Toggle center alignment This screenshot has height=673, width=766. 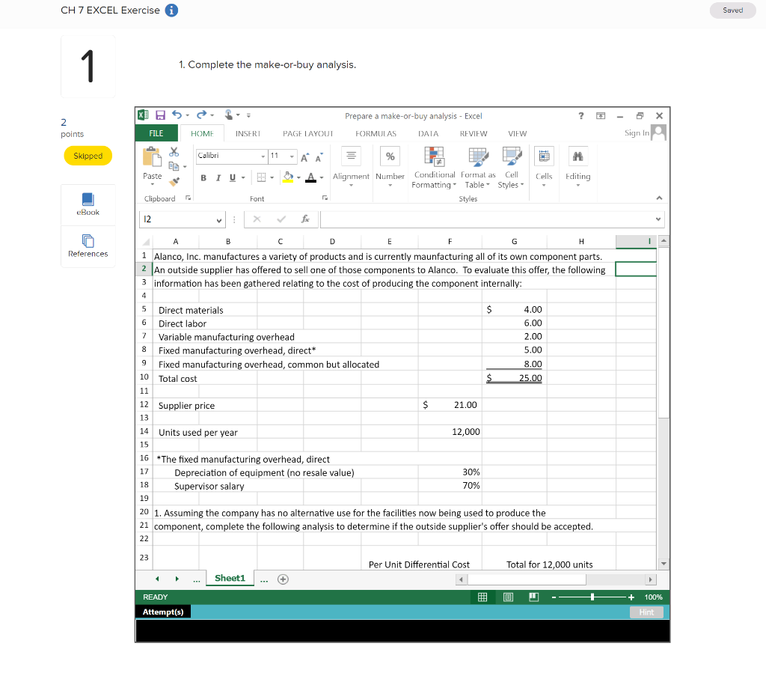[x=351, y=155]
